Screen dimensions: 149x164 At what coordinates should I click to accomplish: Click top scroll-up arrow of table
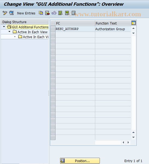(x=133, y=28)
